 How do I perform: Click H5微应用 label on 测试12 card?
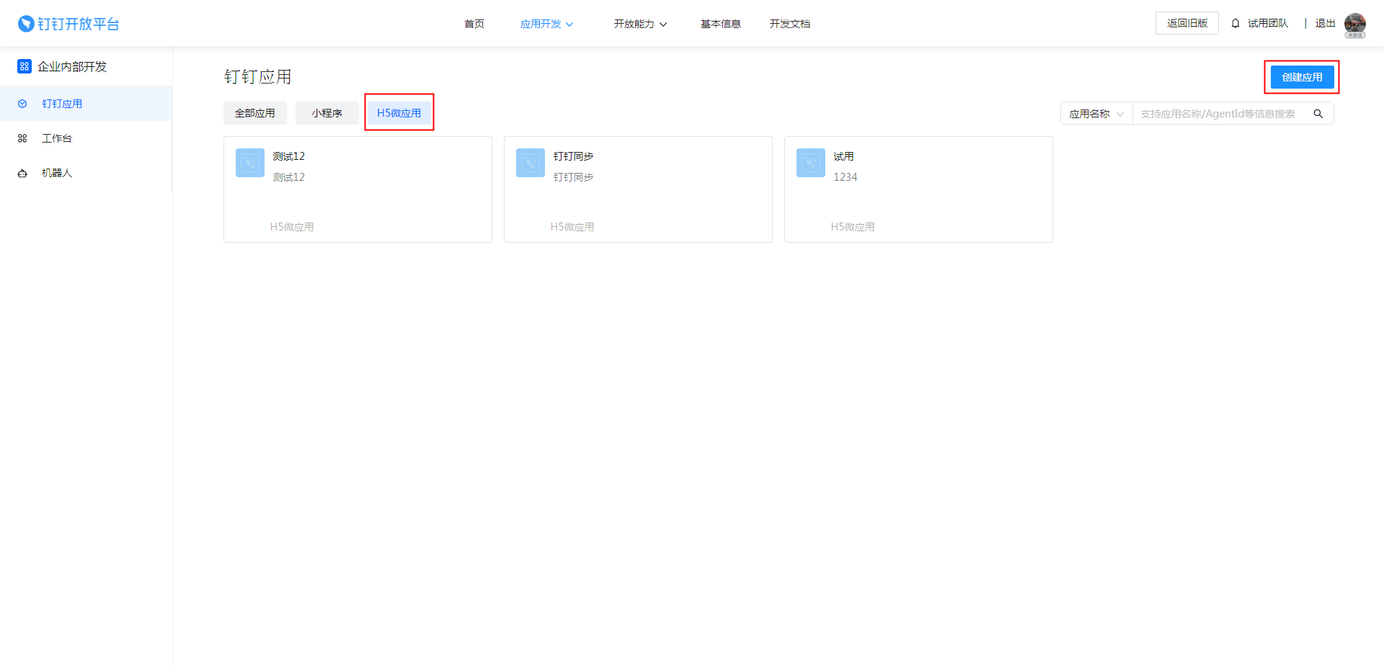click(x=292, y=227)
